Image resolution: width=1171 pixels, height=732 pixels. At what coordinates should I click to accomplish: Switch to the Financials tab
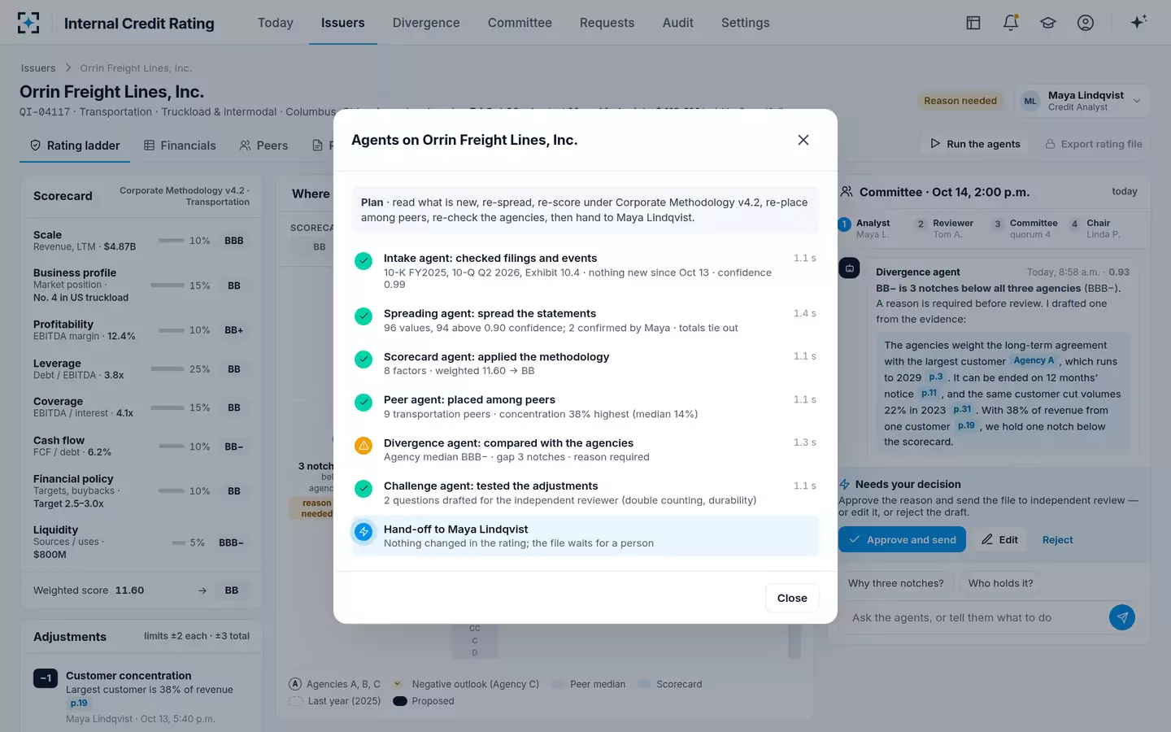click(180, 146)
